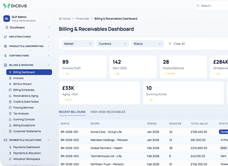Click the Allocation Workspace branch icon
Screen dimensions: 228x166
10,159
